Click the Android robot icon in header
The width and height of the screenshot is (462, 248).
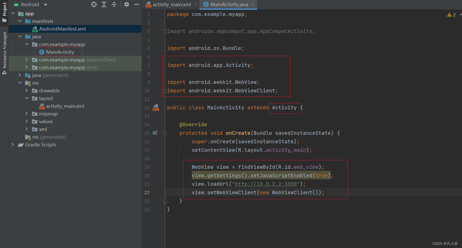(16, 4)
